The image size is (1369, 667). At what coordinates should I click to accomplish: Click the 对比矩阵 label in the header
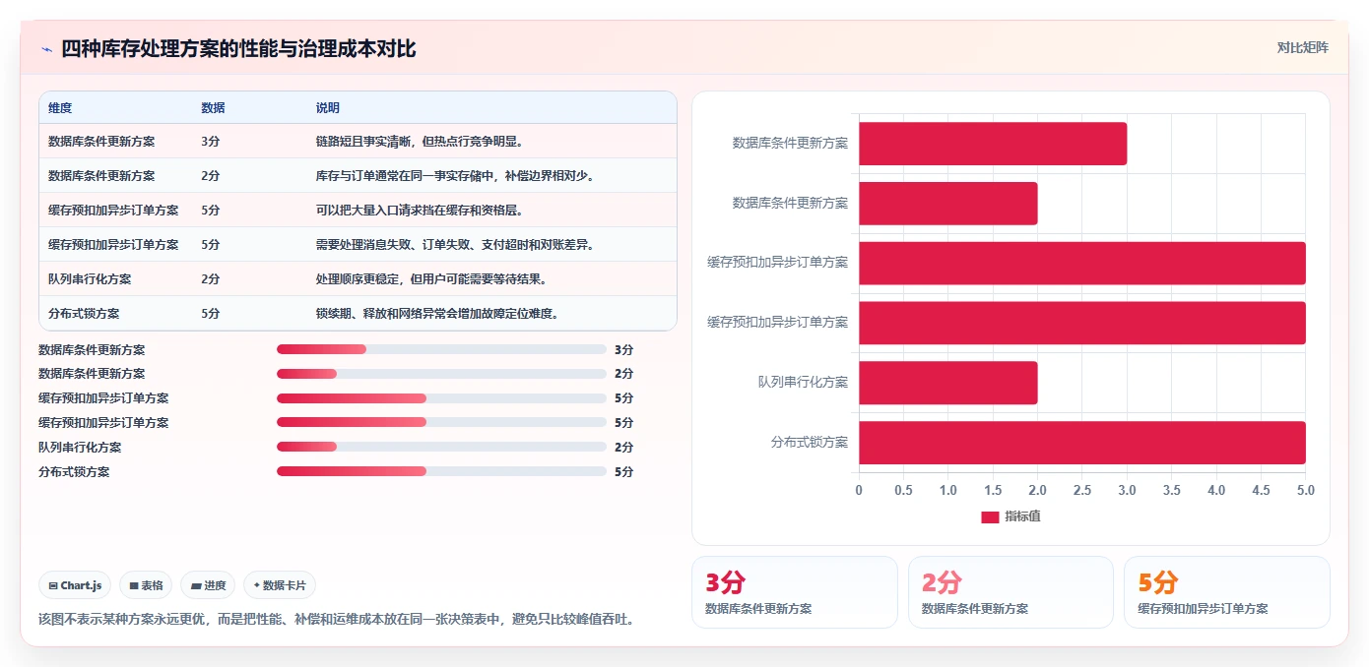point(1303,47)
